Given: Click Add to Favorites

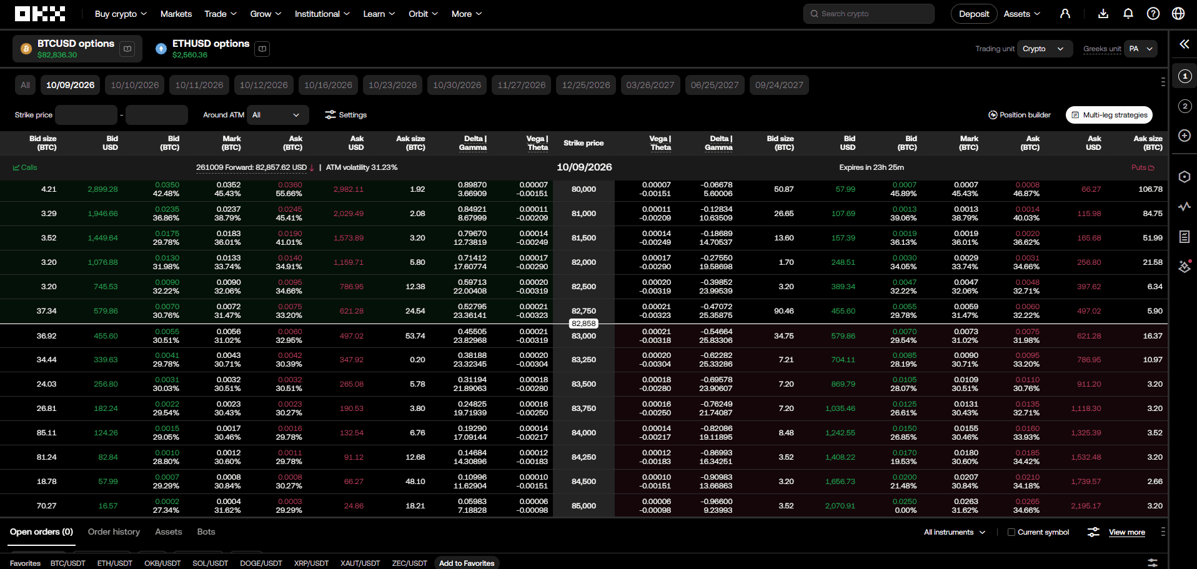Looking at the screenshot, I should pos(467,563).
